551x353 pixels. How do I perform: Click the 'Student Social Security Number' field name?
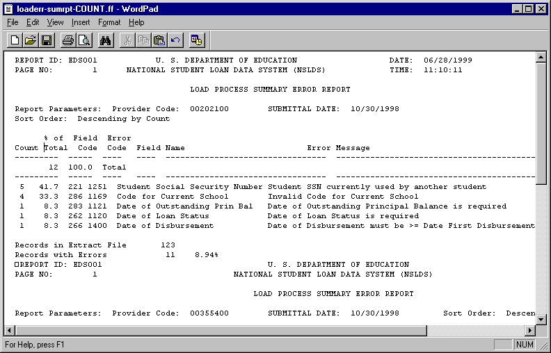click(x=190, y=187)
